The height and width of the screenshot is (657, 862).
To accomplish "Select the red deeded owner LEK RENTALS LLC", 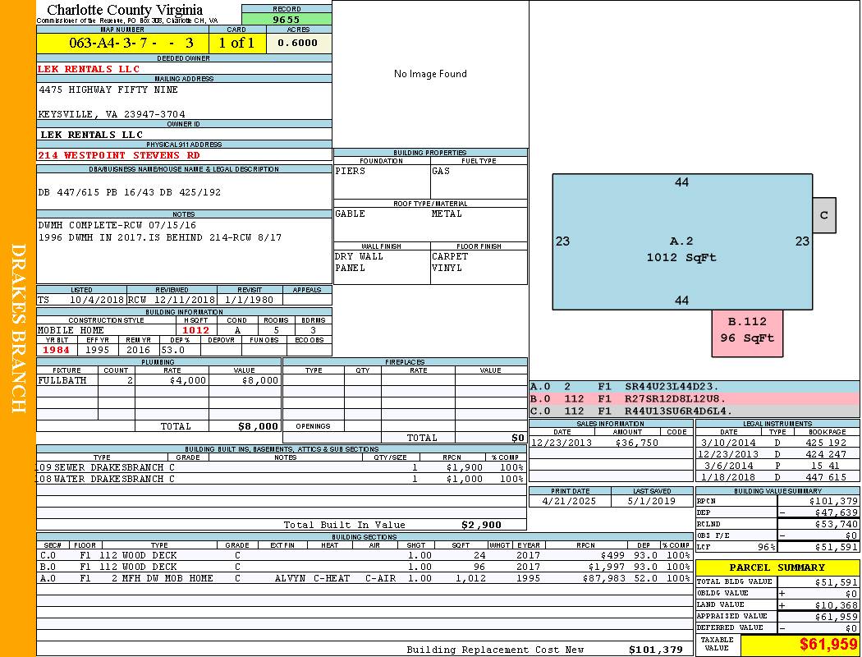I will tap(89, 69).
